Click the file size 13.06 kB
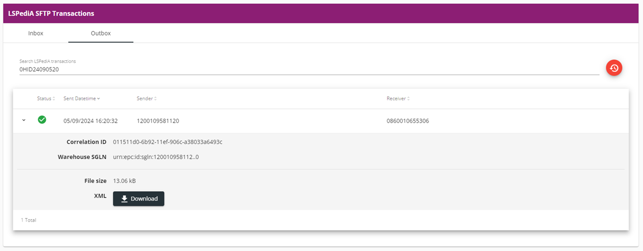This screenshot has height=251, width=643. point(124,181)
